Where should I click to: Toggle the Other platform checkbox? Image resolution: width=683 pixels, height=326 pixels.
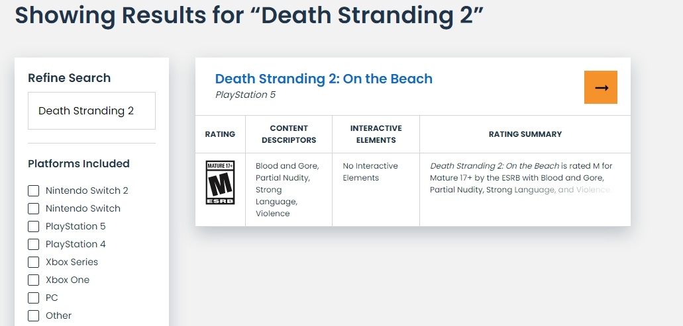click(34, 316)
